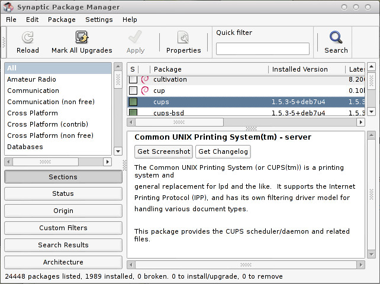Image resolution: width=380 pixels, height=284 pixels.
Task: Show Search Results view
Action: (x=63, y=245)
